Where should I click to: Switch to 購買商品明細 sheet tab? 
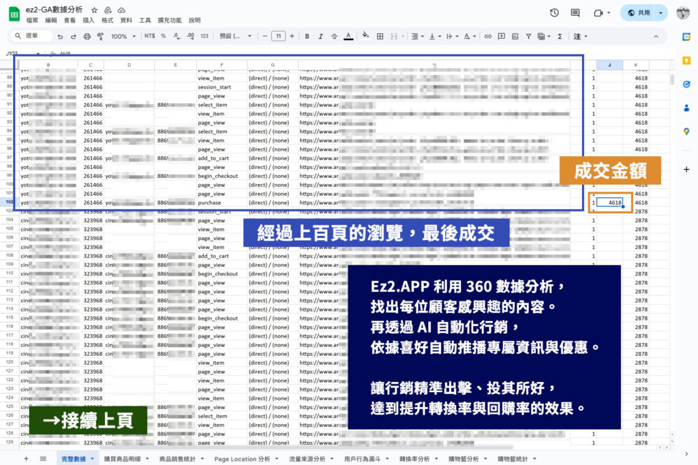[x=122, y=459]
